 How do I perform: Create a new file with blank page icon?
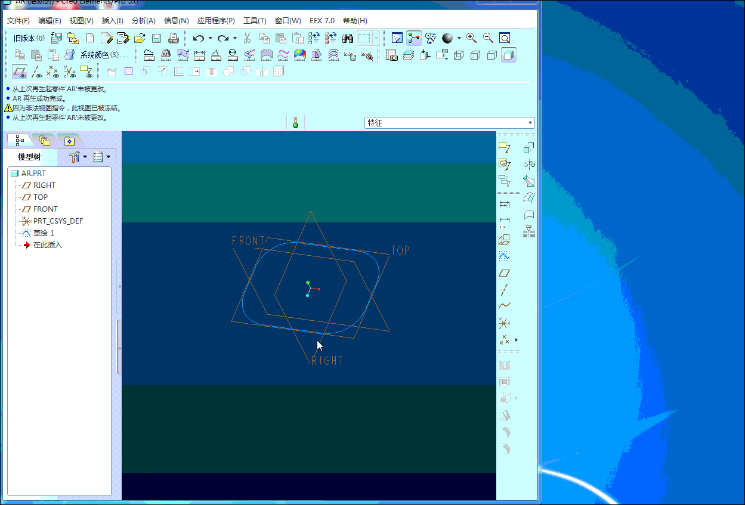click(x=90, y=38)
